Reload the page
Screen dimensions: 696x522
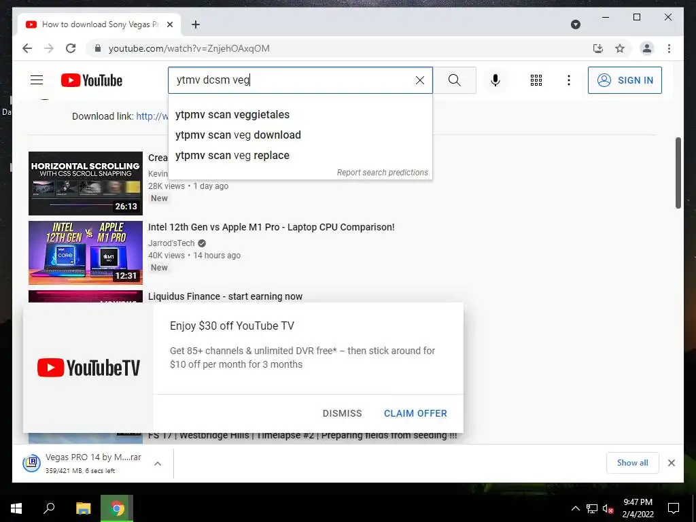(x=71, y=48)
